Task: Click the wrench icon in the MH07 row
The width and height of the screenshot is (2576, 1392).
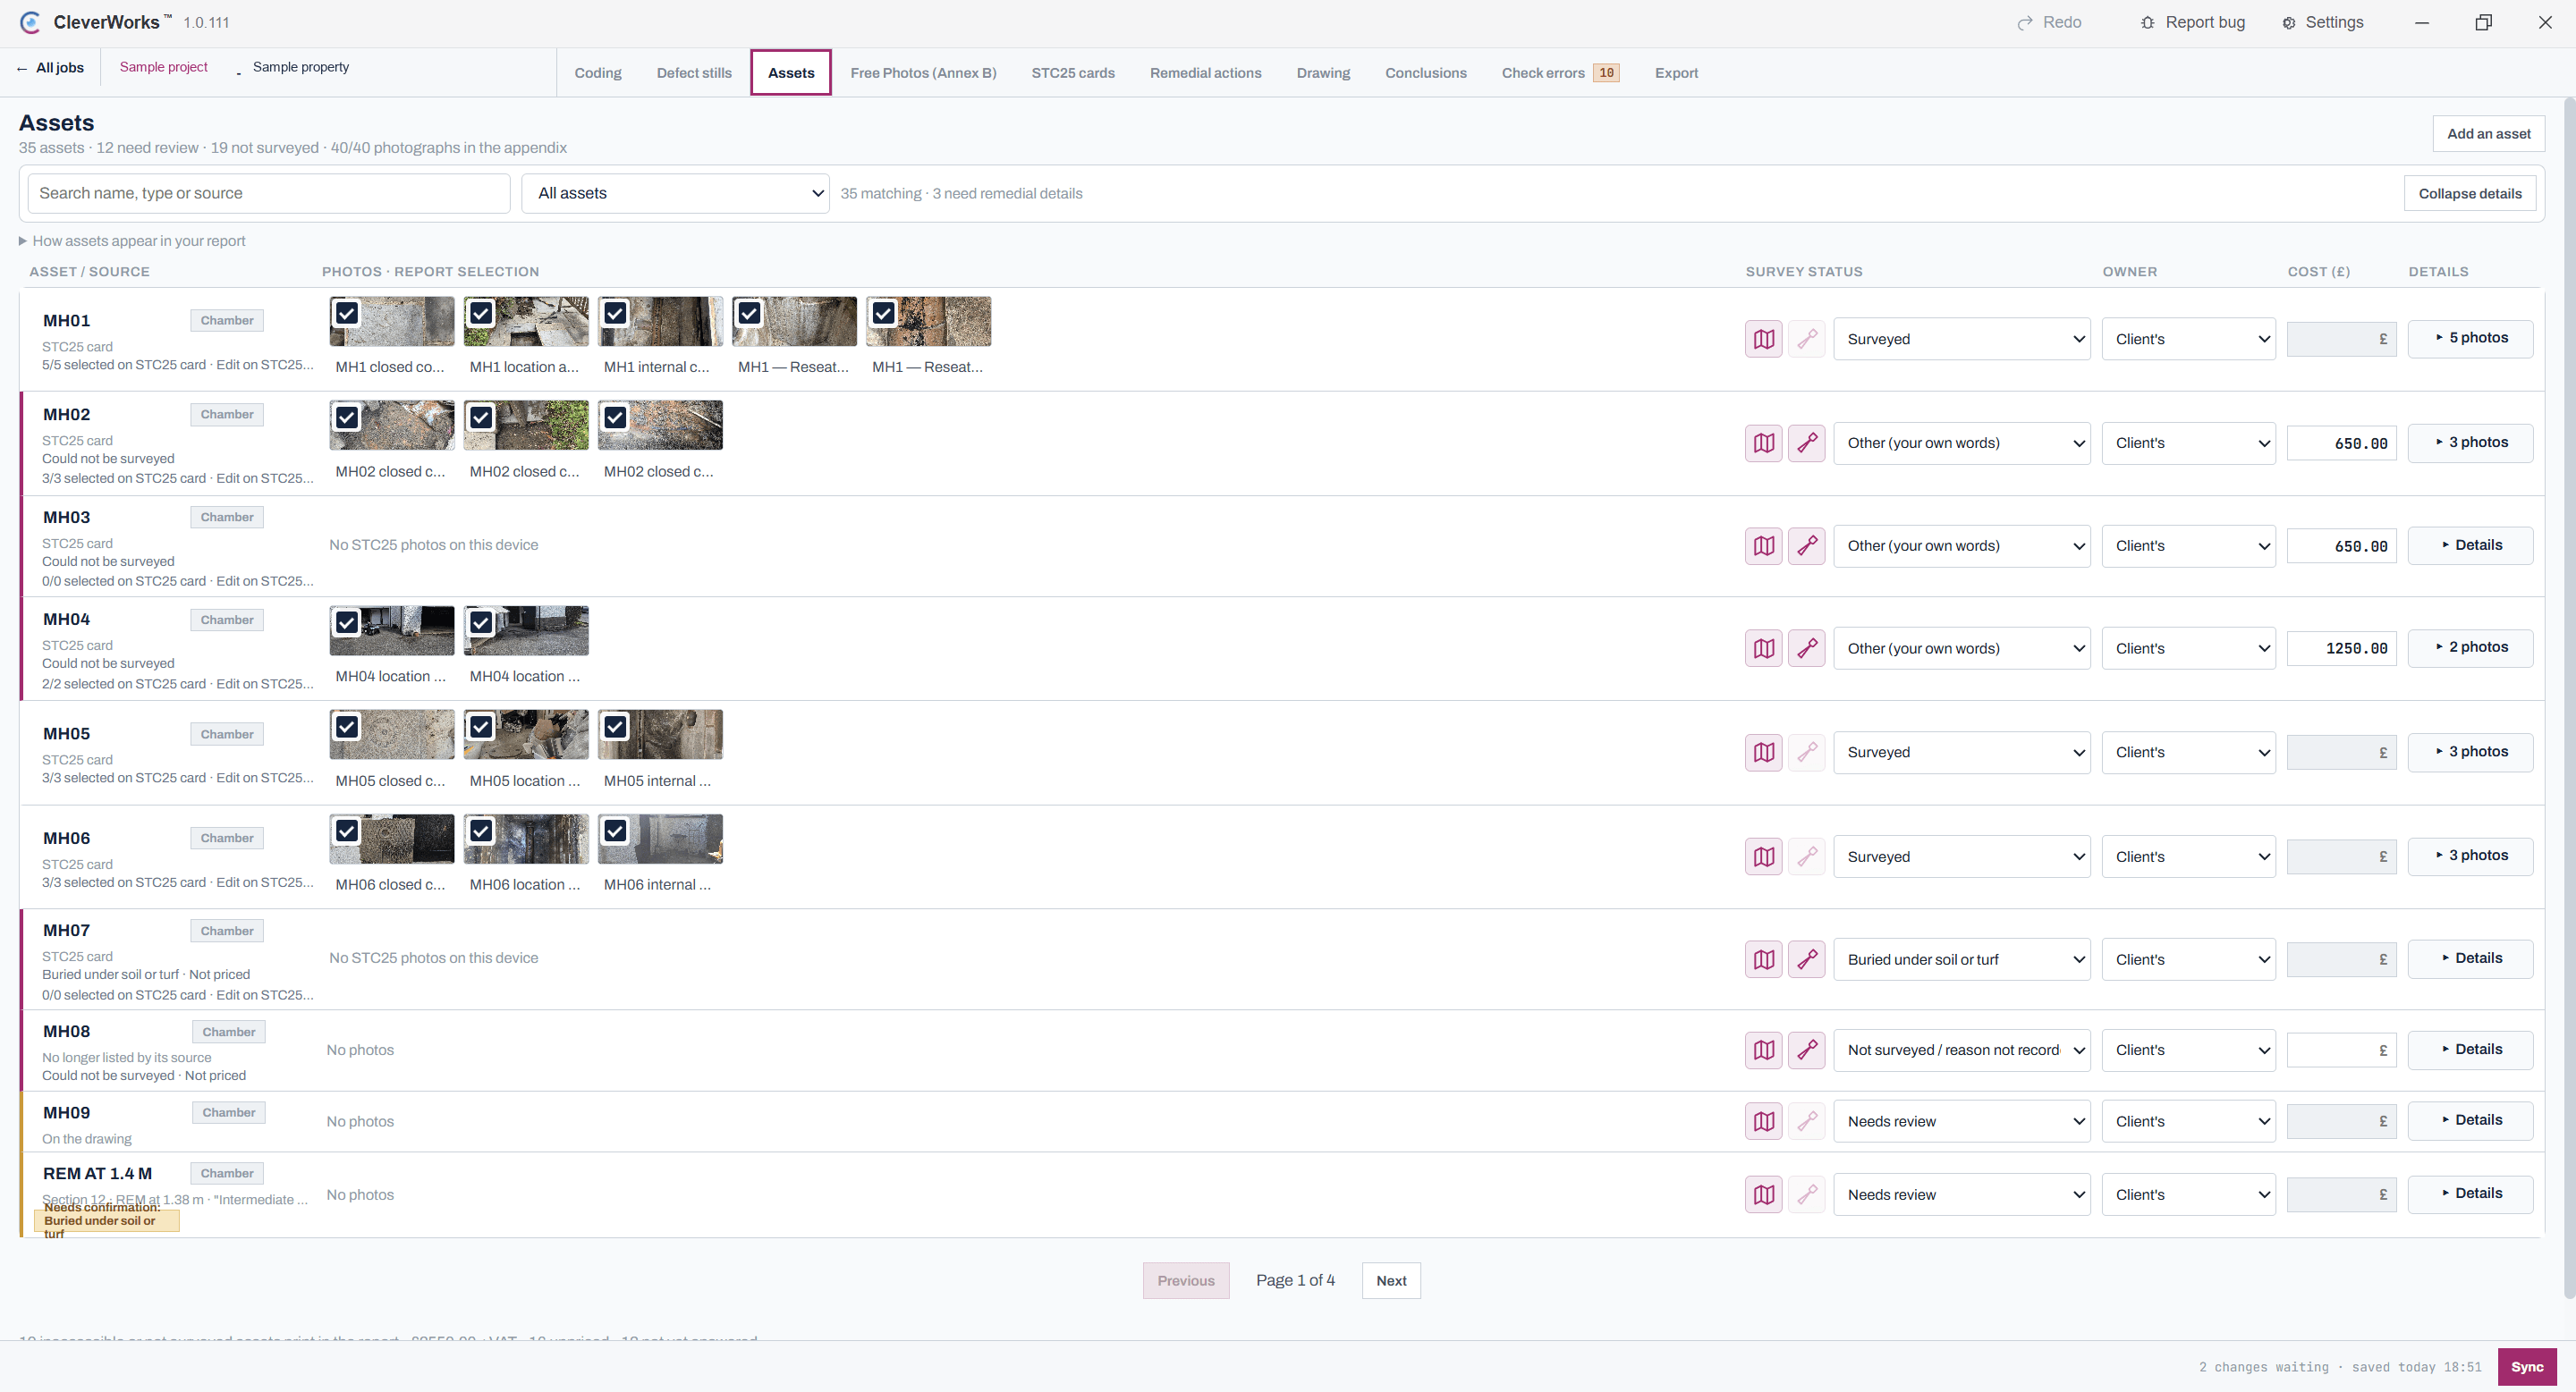Action: point(1807,959)
